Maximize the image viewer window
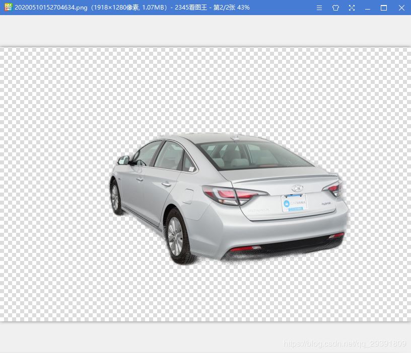 pyautogui.click(x=384, y=8)
